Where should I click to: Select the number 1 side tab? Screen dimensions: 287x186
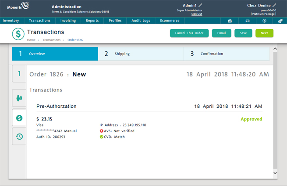[19, 74]
